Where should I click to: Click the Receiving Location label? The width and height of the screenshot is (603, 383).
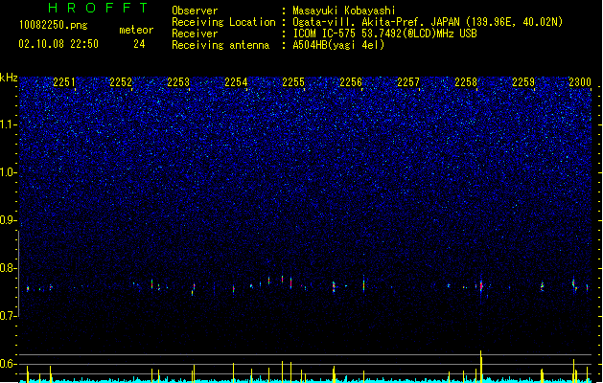[x=223, y=22]
